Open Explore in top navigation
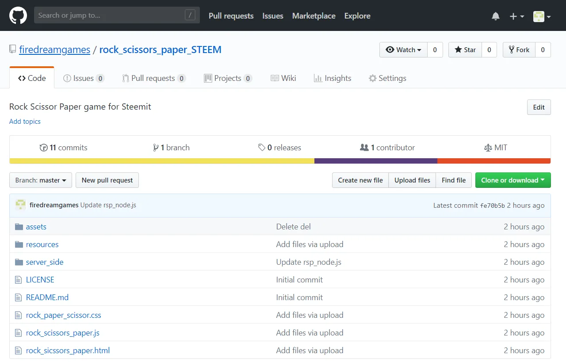 point(357,16)
